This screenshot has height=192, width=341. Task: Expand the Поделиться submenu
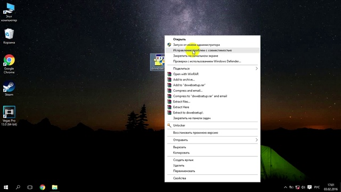click(x=213, y=68)
